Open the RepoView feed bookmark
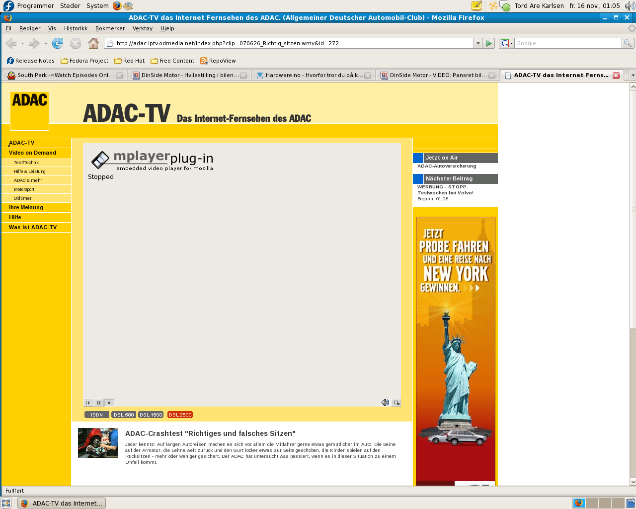 (x=218, y=61)
